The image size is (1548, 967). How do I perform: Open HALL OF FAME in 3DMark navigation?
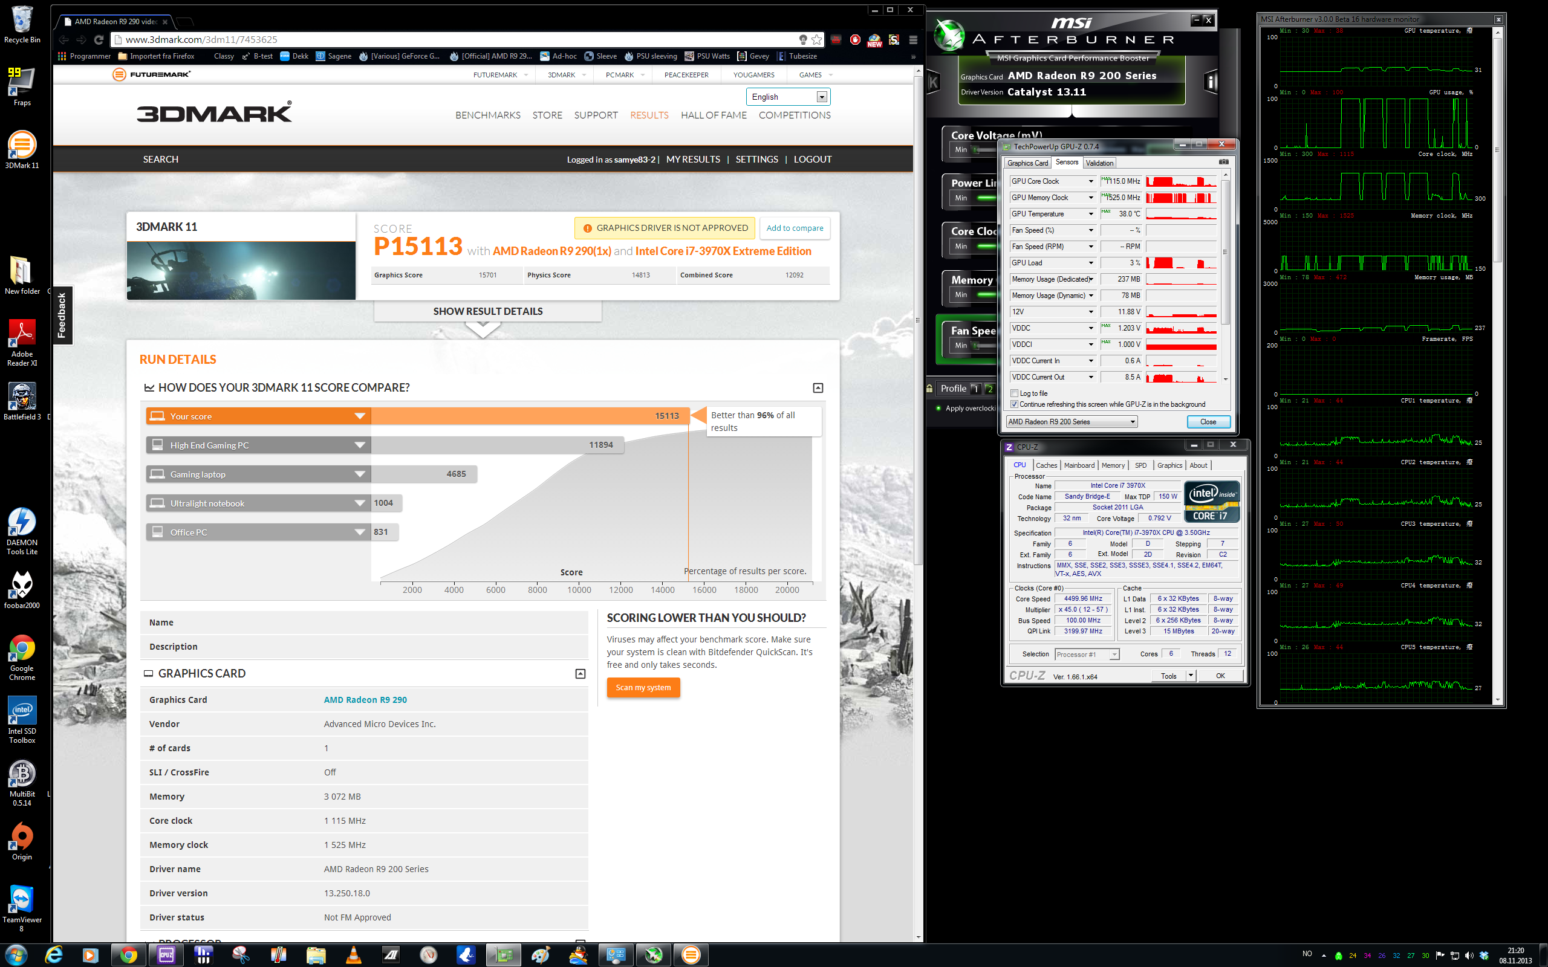(714, 115)
